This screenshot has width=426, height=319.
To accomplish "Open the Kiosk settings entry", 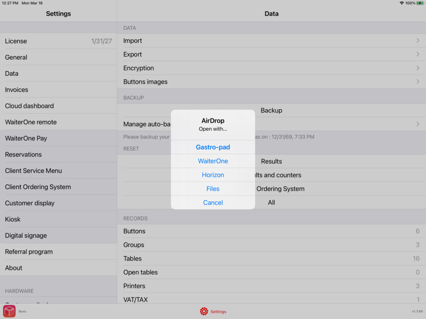I will pyautogui.click(x=58, y=219).
